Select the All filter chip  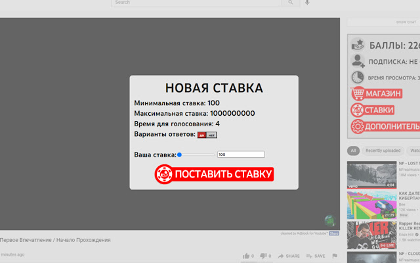pyautogui.click(x=353, y=151)
